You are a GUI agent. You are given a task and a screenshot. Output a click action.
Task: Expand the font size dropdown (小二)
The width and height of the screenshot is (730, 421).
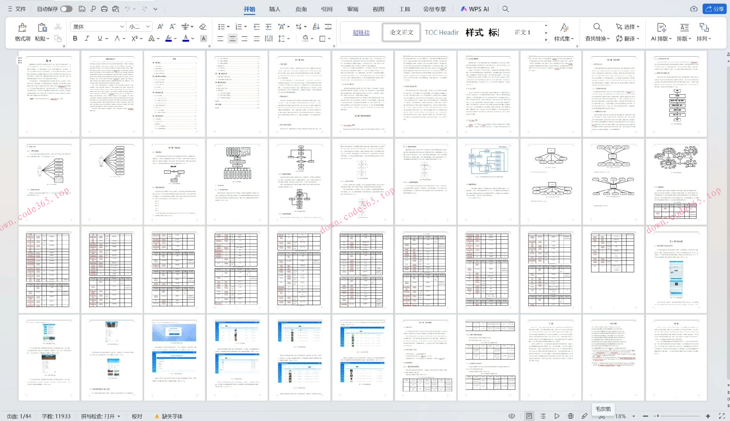148,27
